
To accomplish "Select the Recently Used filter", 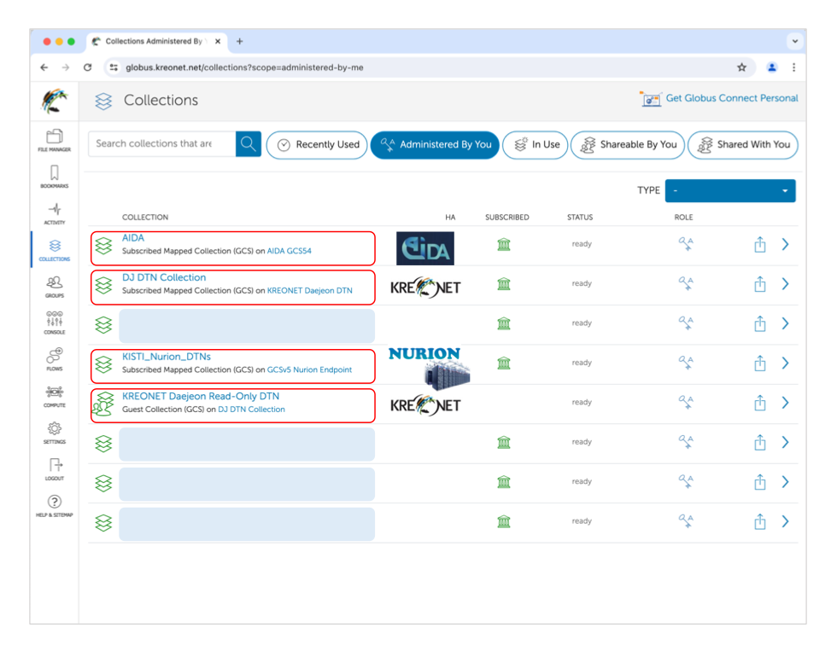I will [x=317, y=144].
